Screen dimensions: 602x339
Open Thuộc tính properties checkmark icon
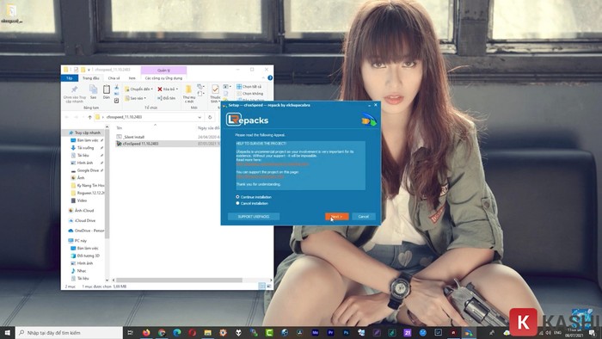click(215, 89)
